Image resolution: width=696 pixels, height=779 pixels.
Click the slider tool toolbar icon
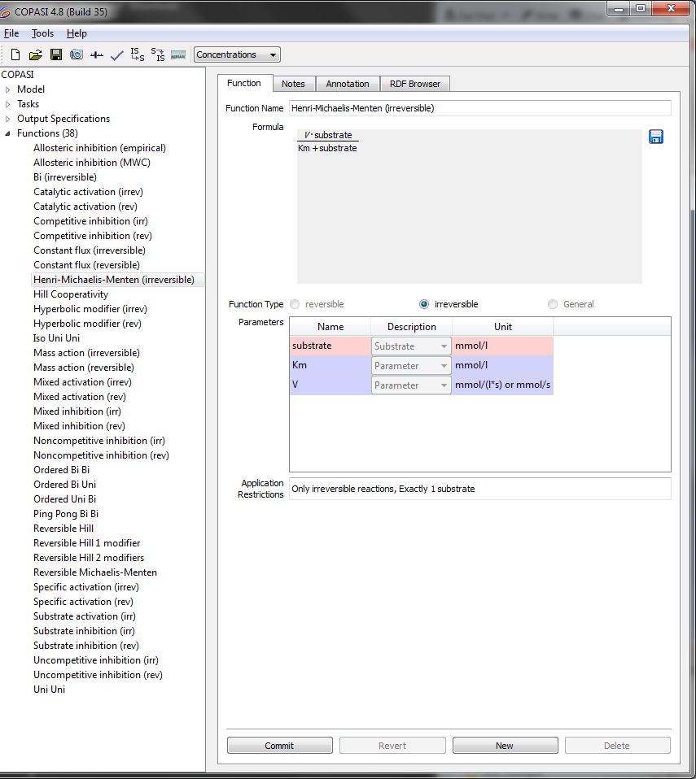(96, 55)
